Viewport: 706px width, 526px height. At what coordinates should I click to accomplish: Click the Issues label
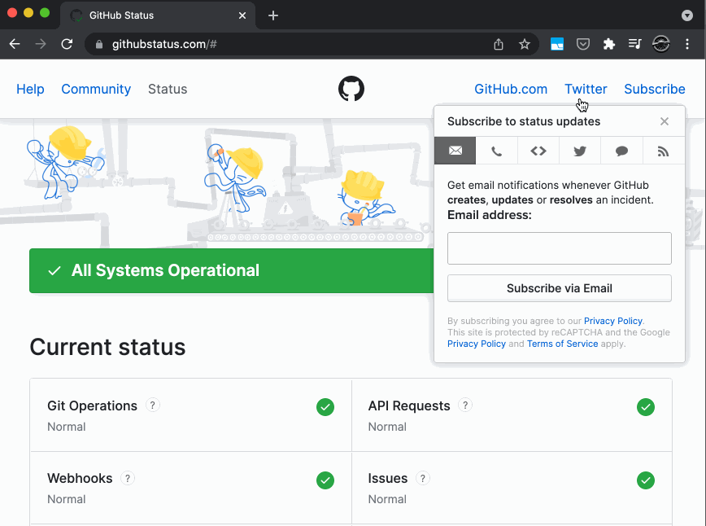(x=388, y=478)
